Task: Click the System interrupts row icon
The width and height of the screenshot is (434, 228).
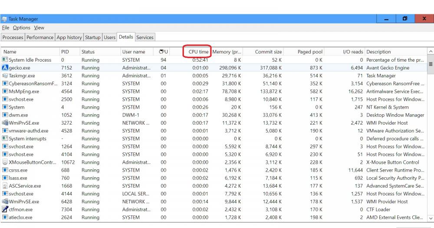Action: 5,138
